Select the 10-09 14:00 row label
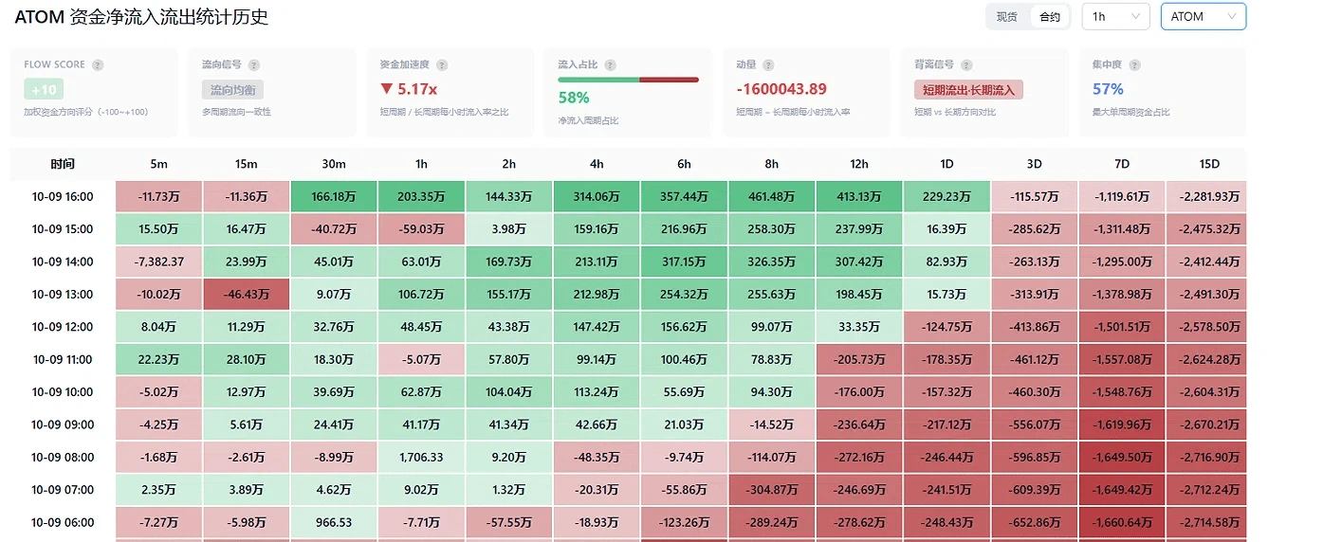Screen dimensions: 1323x542 point(63,262)
